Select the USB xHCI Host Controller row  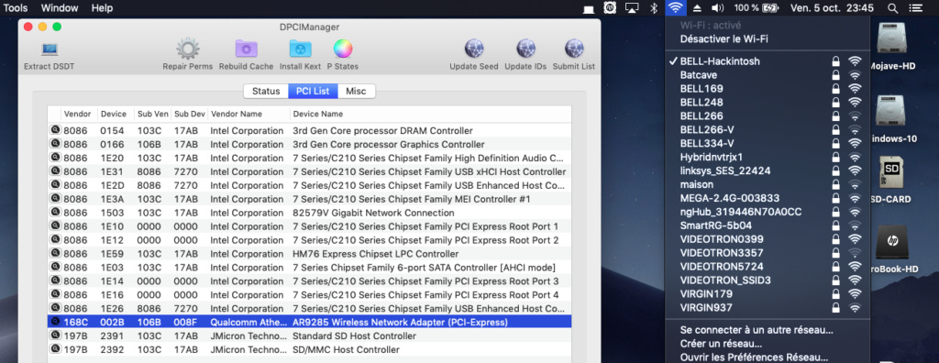coord(310,171)
